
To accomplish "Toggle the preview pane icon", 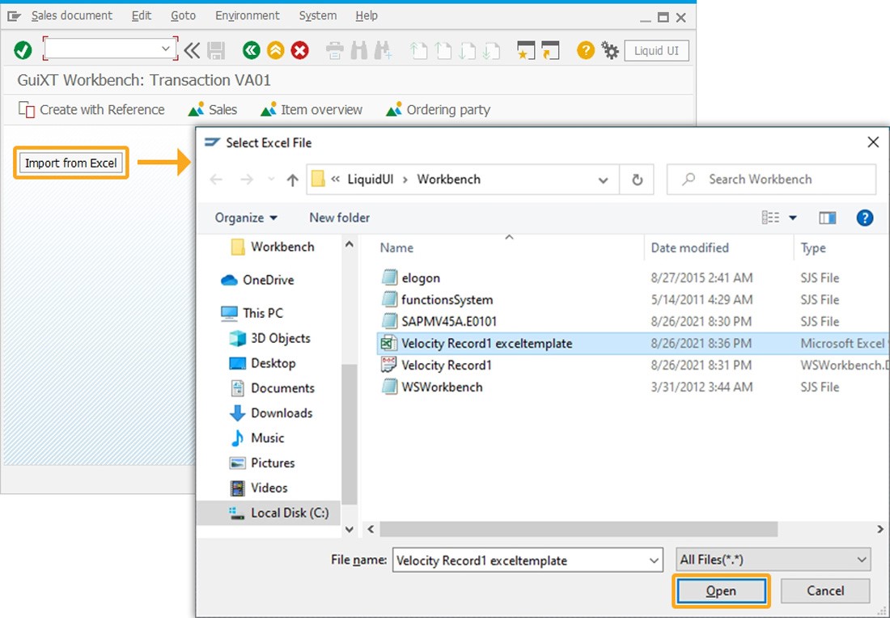I will tap(827, 218).
